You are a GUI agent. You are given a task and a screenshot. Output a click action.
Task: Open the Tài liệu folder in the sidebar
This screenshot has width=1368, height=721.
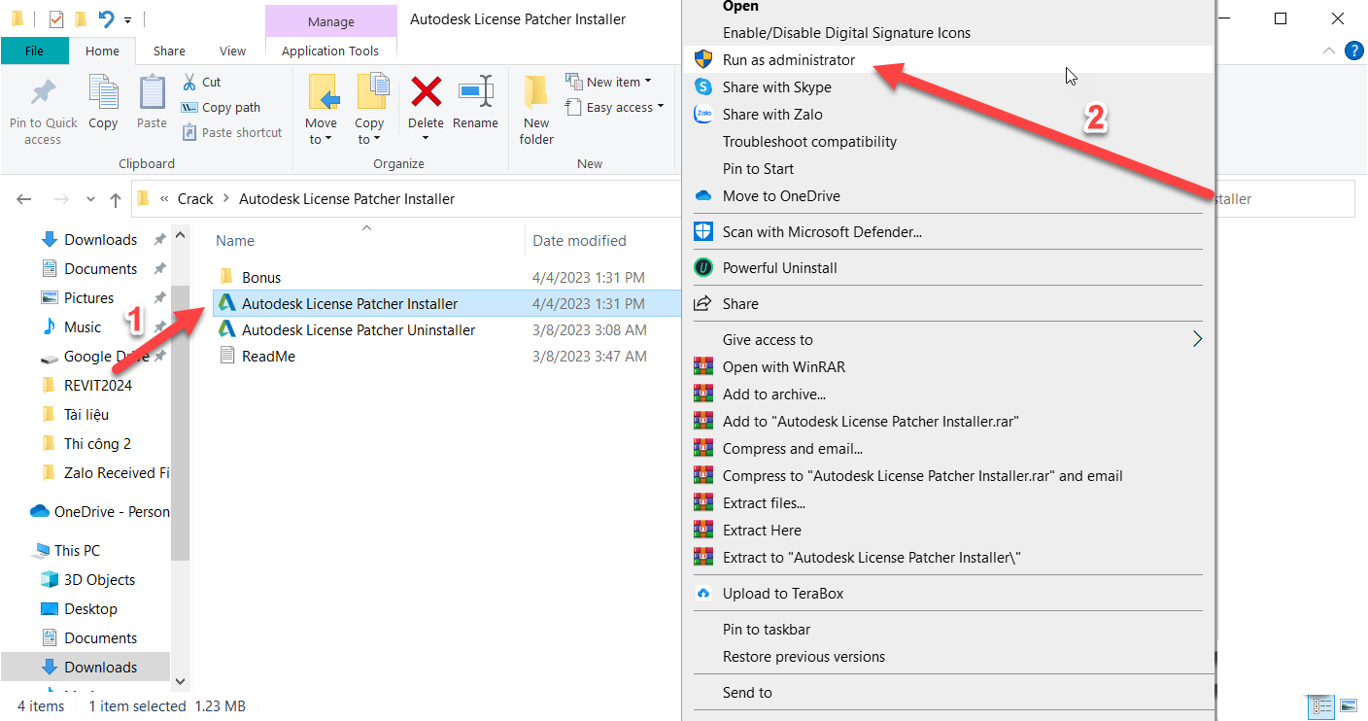click(86, 415)
